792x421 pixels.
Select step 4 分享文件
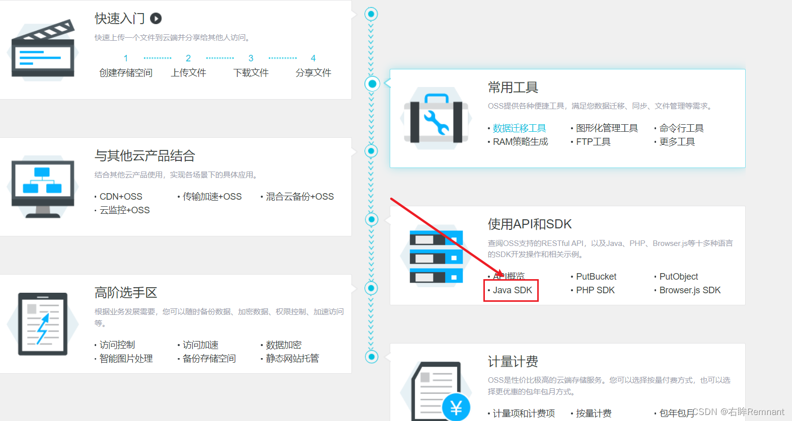[313, 66]
